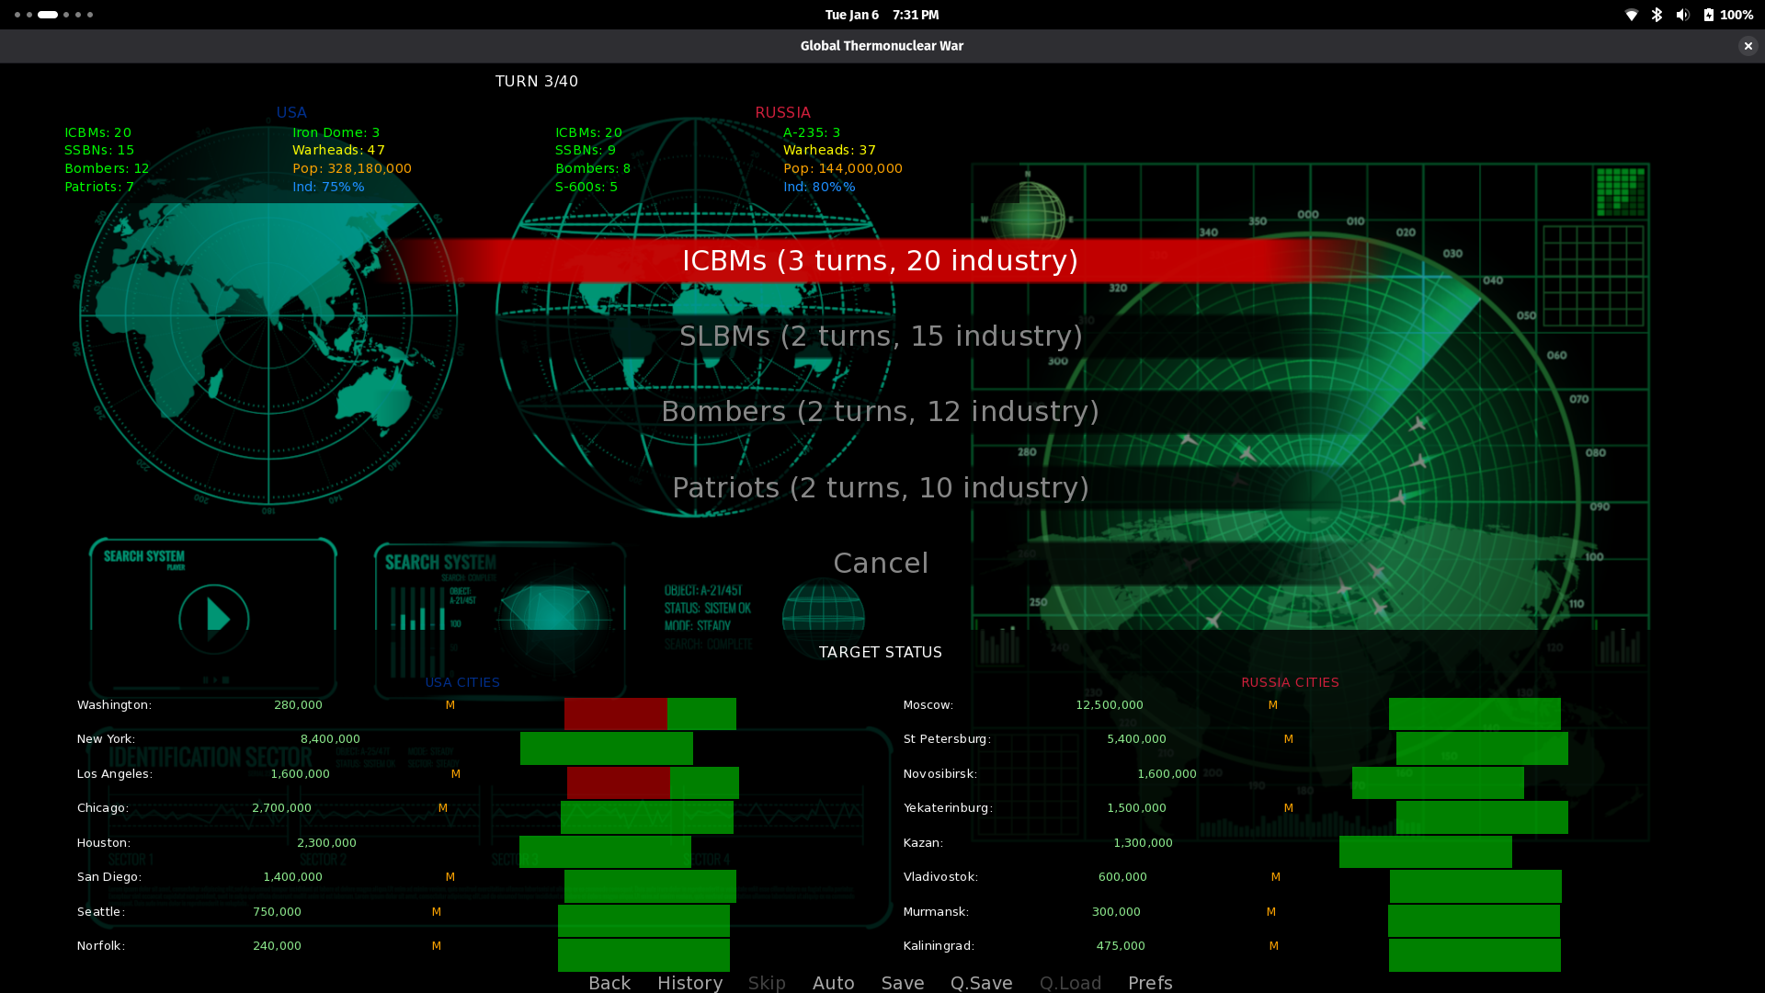The height and width of the screenshot is (993, 1765).
Task: Click Los Angeles health bar
Action: [x=653, y=782]
